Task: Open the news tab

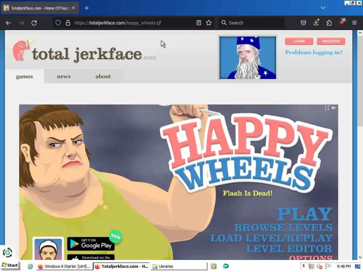Action: pos(64,76)
